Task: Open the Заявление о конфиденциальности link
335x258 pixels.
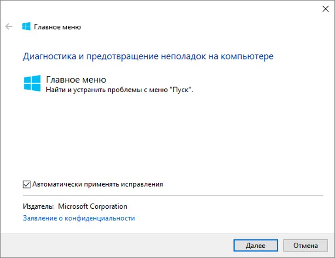Action: click(x=79, y=218)
